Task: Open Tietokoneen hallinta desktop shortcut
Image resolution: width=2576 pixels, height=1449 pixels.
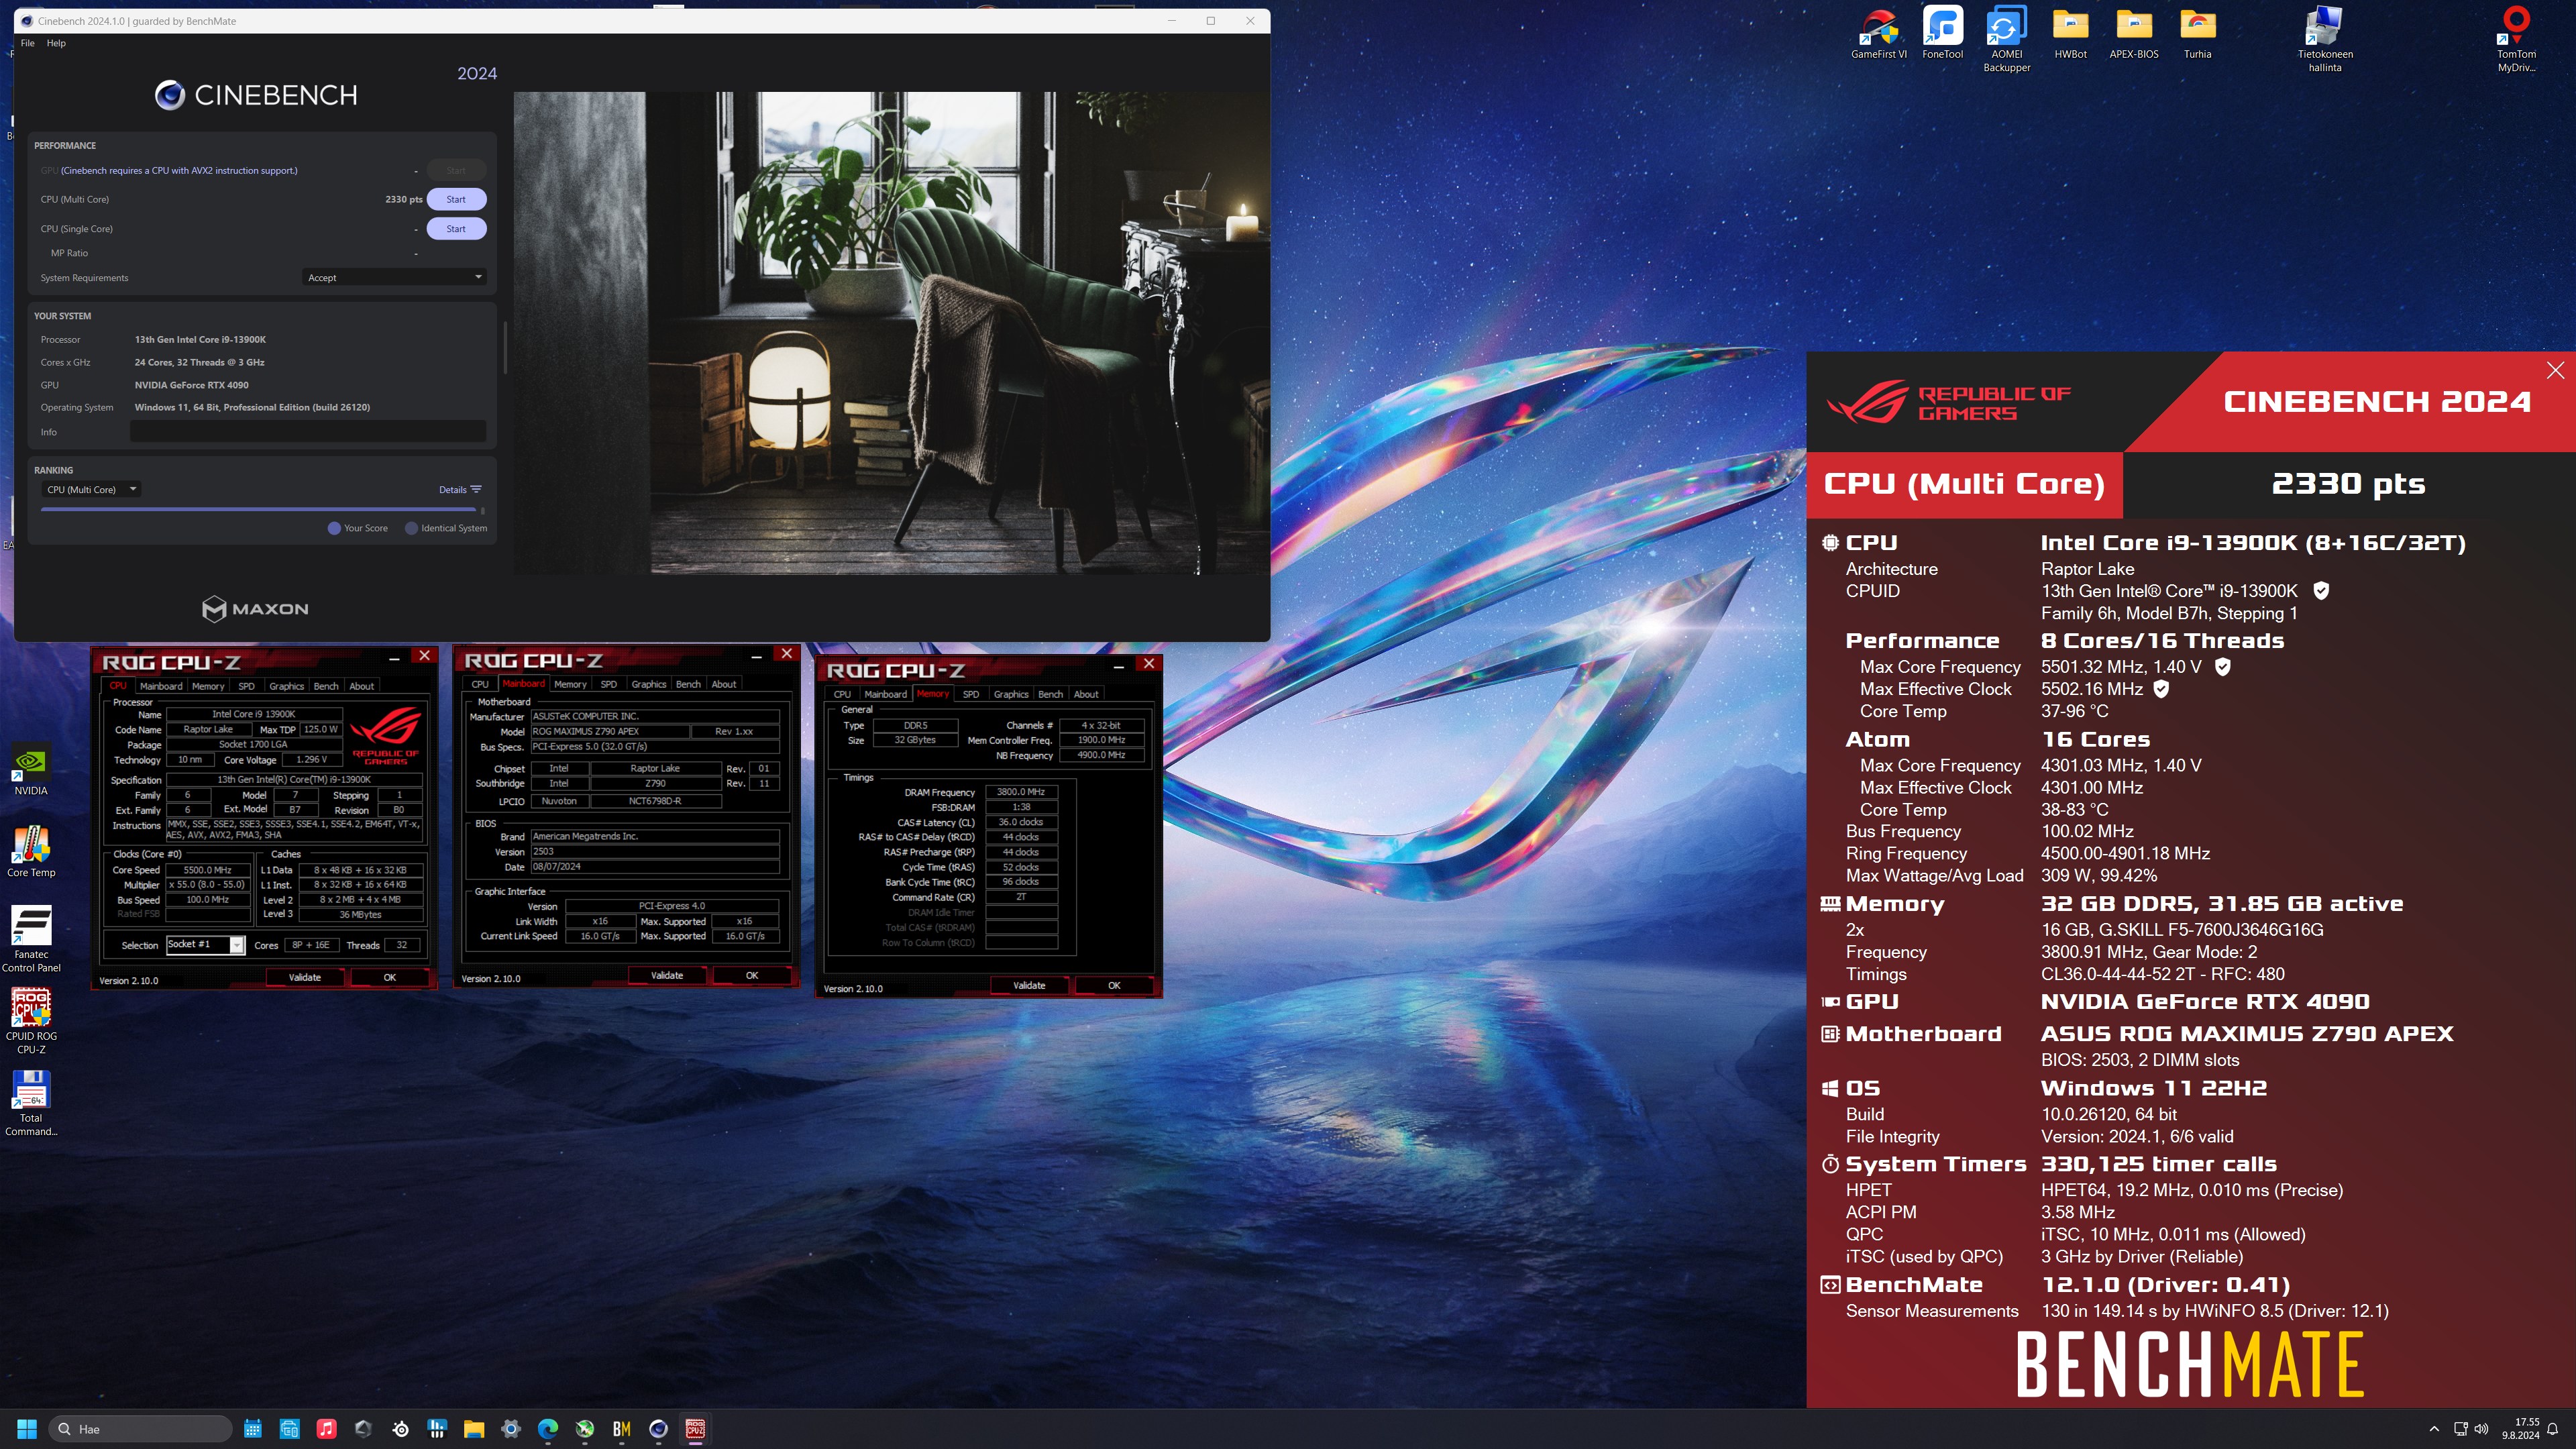Action: pyautogui.click(x=2324, y=40)
